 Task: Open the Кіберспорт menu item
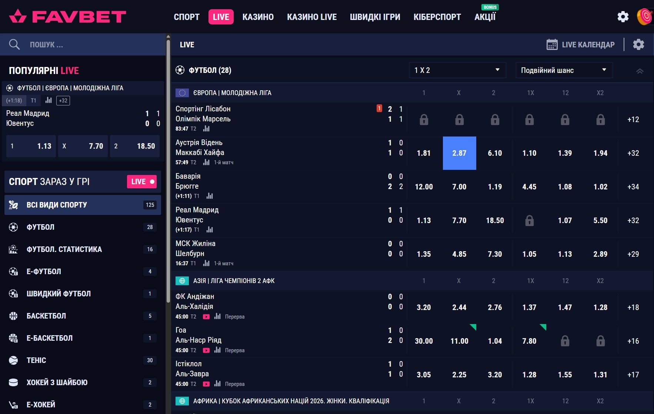click(x=437, y=17)
